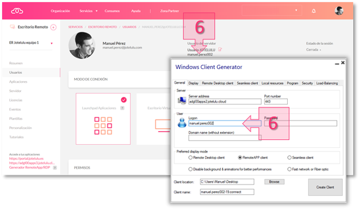Click the user figure icon in generator

click(x=182, y=123)
